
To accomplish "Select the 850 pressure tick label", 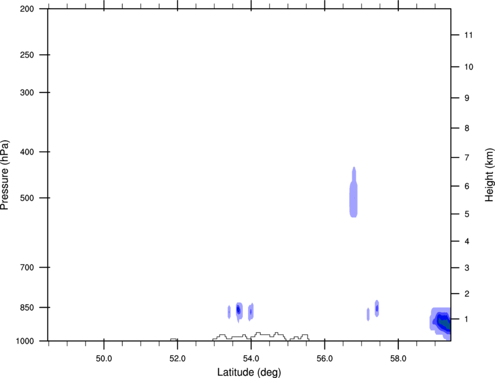I will [x=27, y=308].
